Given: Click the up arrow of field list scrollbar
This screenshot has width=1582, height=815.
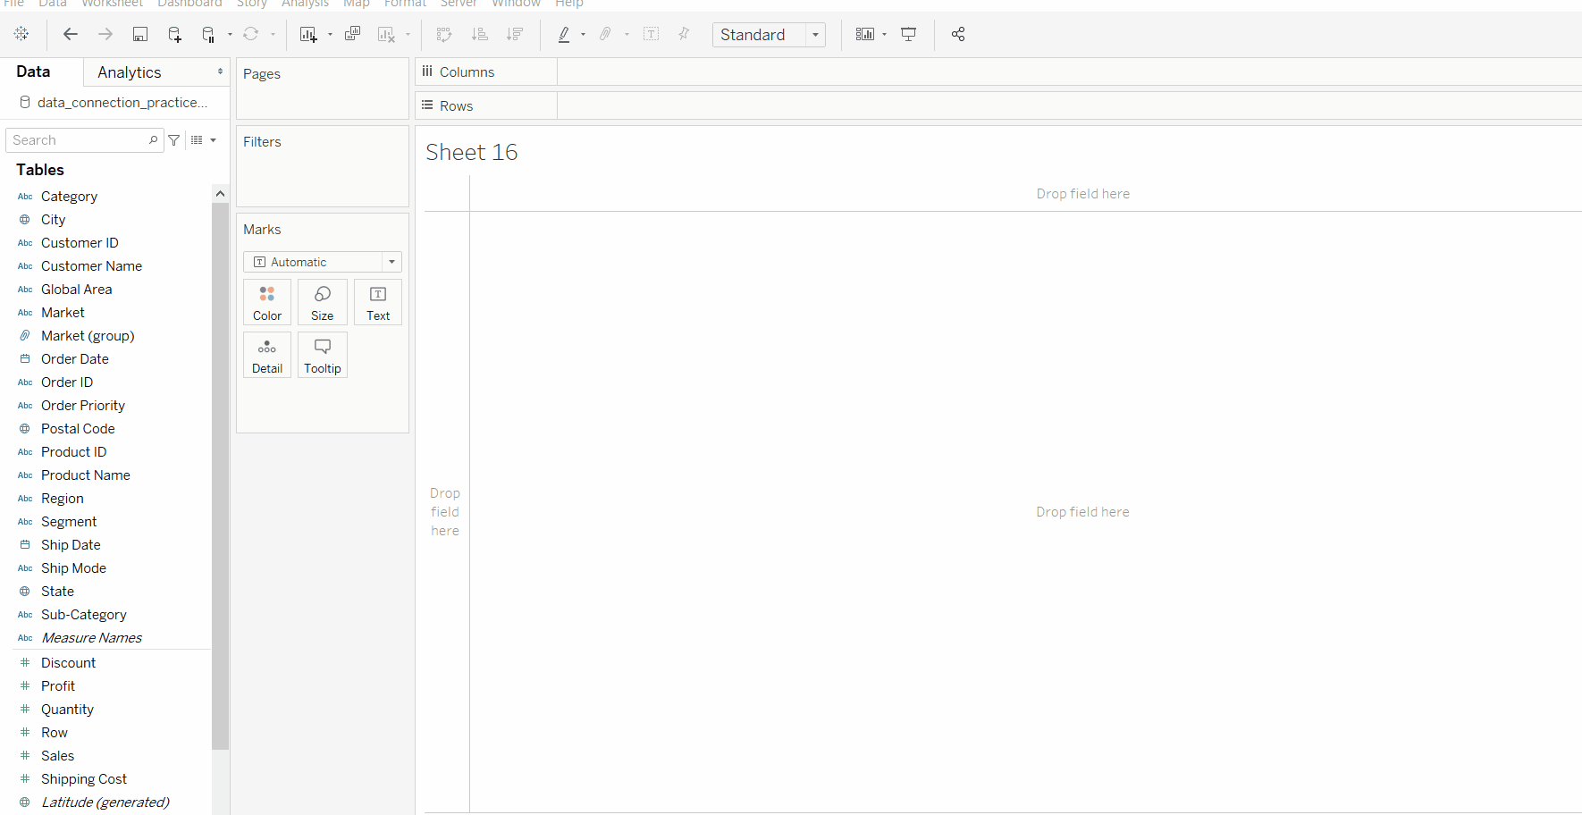Looking at the screenshot, I should click(220, 194).
